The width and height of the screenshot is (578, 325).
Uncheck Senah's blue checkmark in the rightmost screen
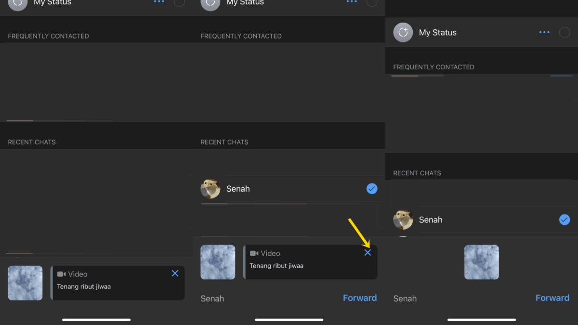[x=565, y=220]
